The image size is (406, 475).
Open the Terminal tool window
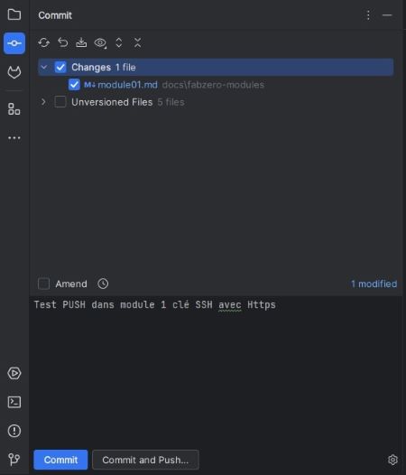coord(14,402)
